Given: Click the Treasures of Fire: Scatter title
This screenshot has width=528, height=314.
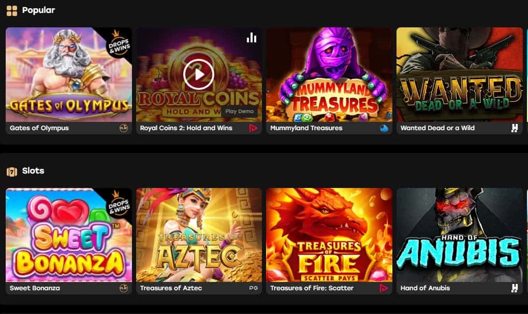Looking at the screenshot, I should pos(312,288).
